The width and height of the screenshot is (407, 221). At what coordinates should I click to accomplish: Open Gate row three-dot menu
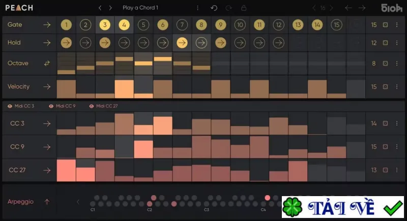(x=397, y=24)
